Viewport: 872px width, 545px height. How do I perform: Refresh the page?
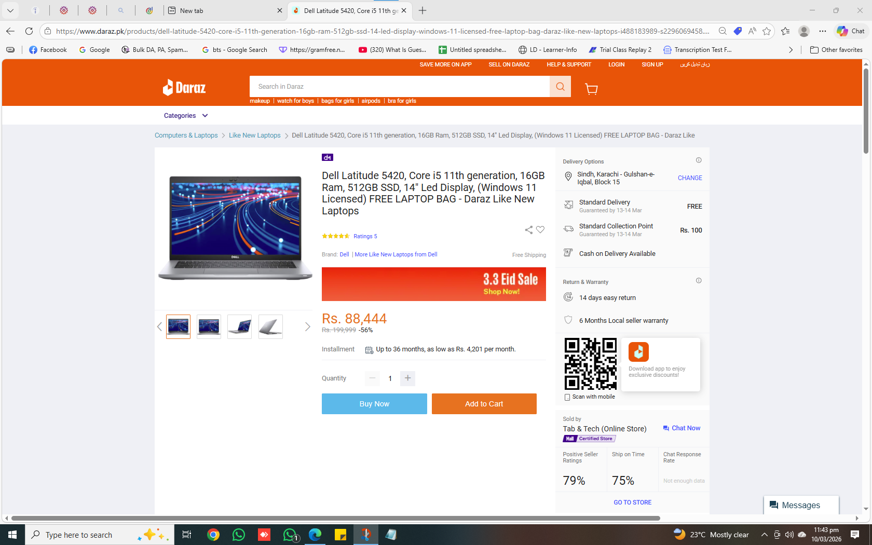click(x=29, y=31)
